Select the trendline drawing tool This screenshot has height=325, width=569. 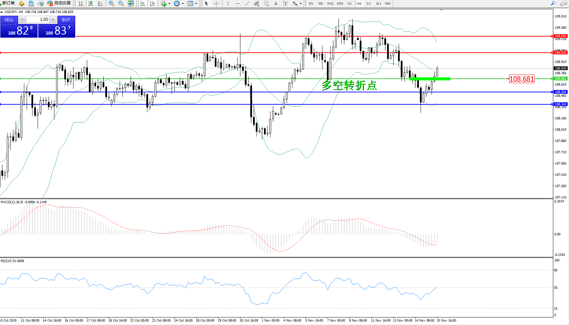click(x=247, y=3)
